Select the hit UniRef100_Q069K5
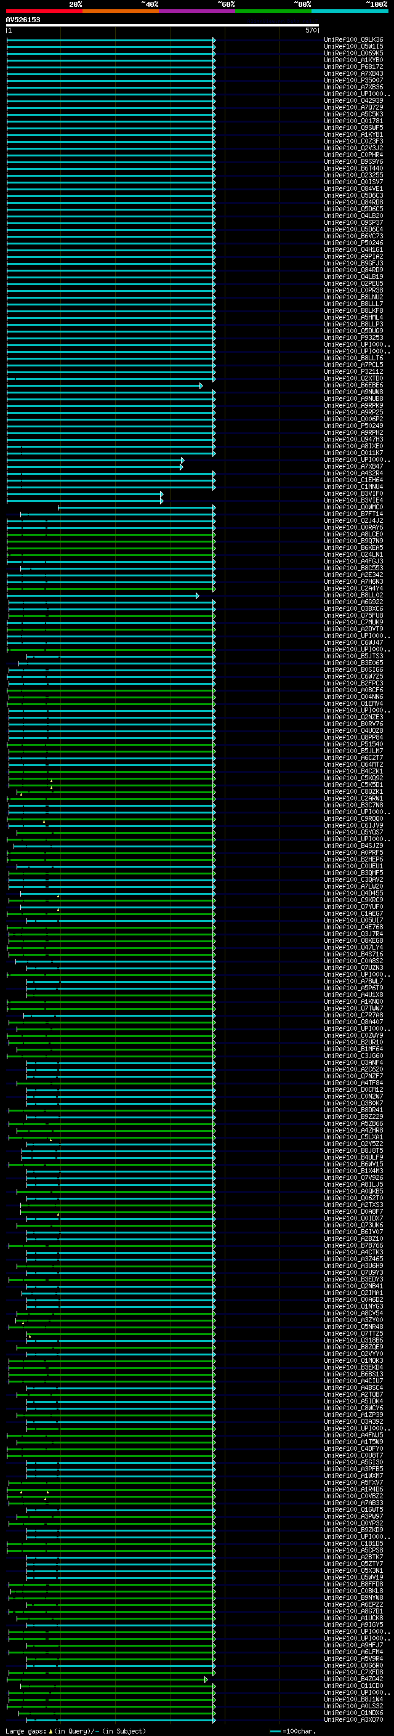The width and height of the screenshot is (394, 1736). point(353,53)
